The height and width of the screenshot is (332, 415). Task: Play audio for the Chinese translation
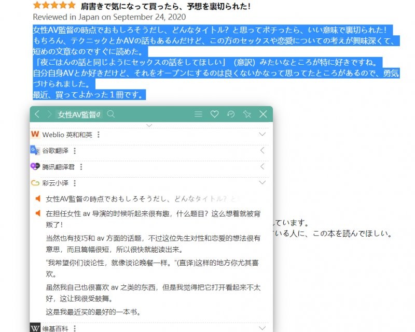[x=38, y=213]
